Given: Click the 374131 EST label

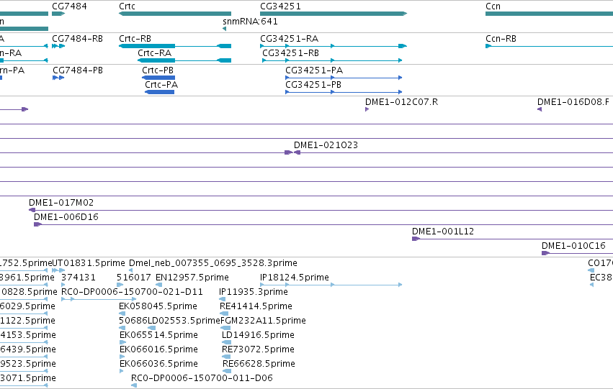Looking at the screenshot, I should pyautogui.click(x=79, y=278).
